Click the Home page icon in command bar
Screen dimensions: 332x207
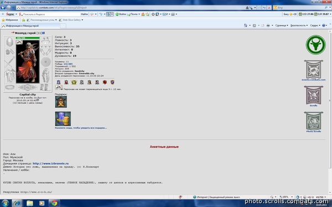click(246, 25)
